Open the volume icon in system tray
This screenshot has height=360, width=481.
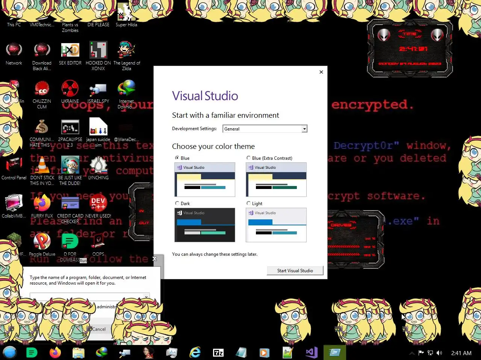point(439,353)
